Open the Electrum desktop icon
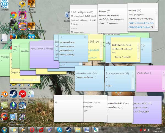Image resolution: width=165 pixels, height=133 pixels. pos(4,4)
